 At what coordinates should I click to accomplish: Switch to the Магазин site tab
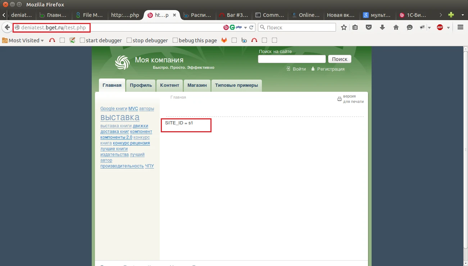pos(197,85)
